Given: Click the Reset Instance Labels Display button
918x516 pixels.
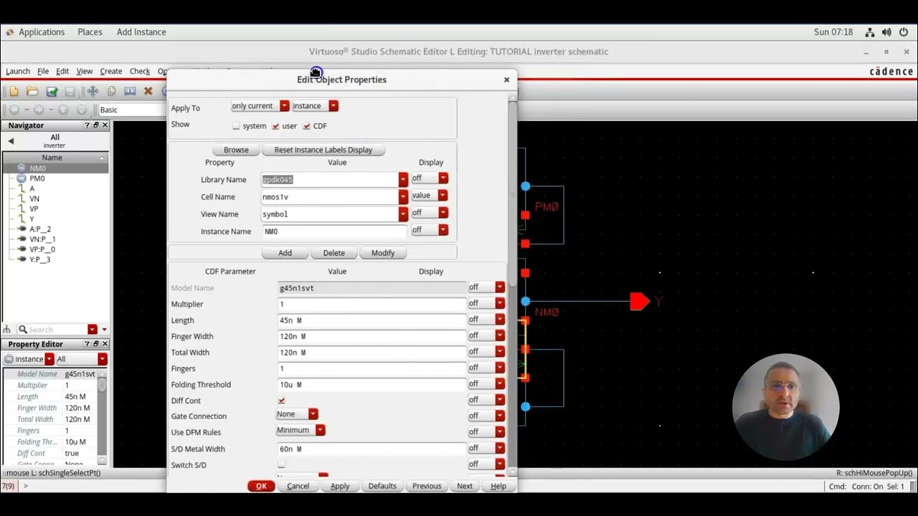Looking at the screenshot, I should tap(323, 150).
